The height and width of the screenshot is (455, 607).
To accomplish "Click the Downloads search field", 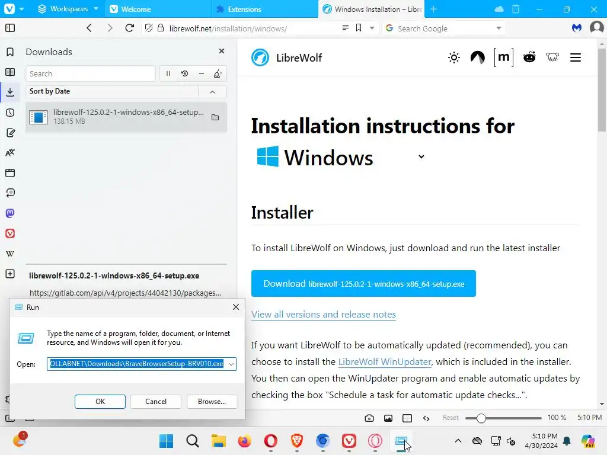I will click(91, 73).
